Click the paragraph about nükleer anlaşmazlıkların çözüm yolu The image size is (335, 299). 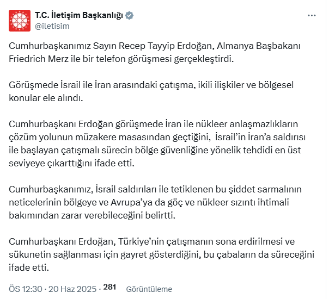pyautogui.click(x=157, y=144)
